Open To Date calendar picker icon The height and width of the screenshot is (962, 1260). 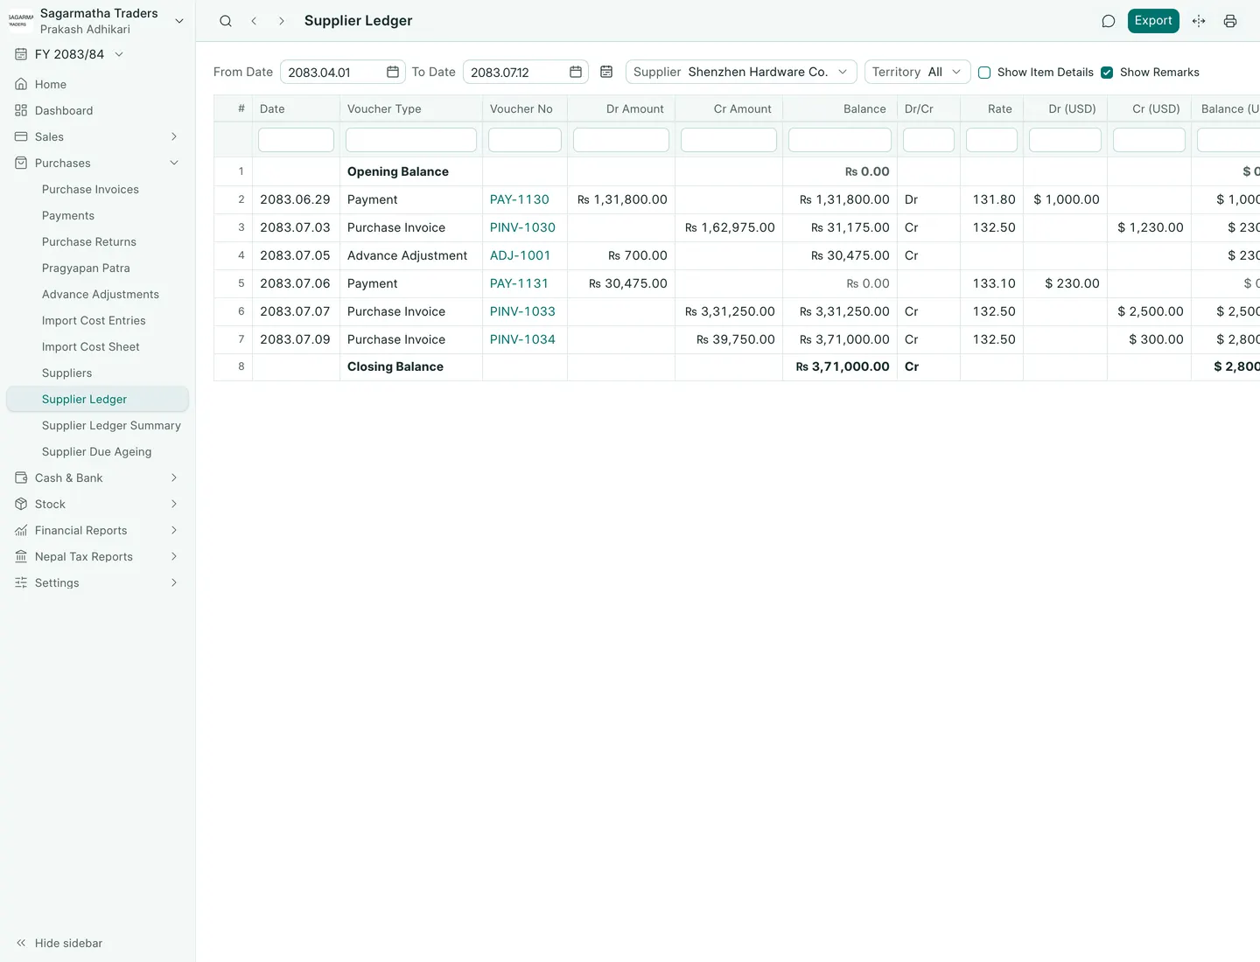coord(576,72)
